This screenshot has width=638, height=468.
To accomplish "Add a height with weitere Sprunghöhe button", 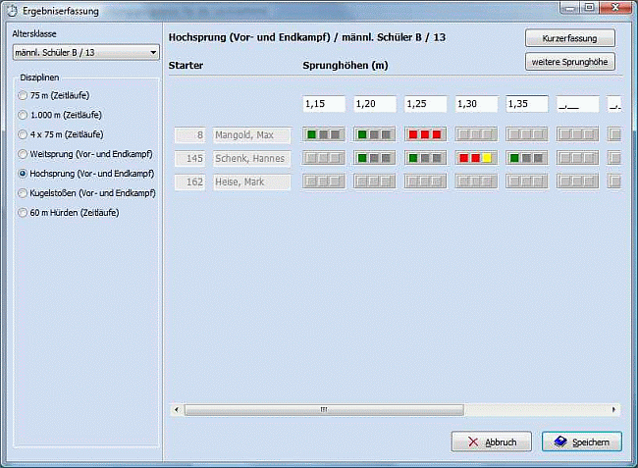I will 570,63.
